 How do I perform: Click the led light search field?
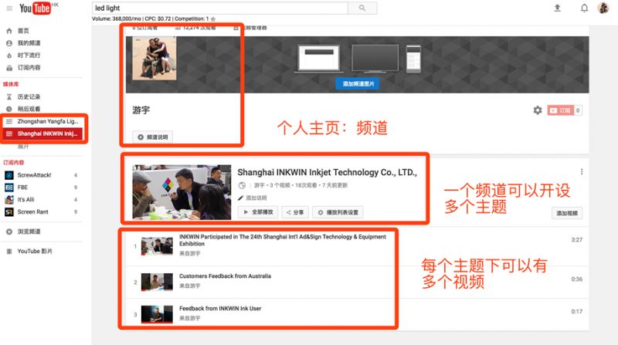point(220,8)
